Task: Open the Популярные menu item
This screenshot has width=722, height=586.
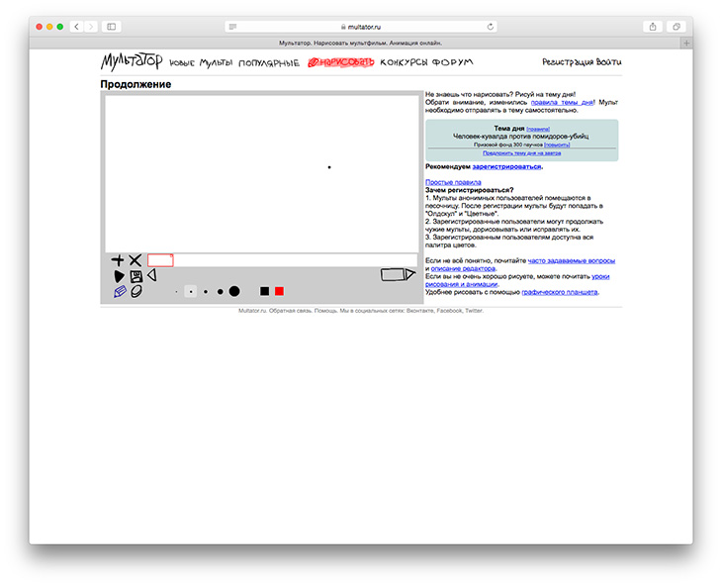Action: tap(269, 63)
